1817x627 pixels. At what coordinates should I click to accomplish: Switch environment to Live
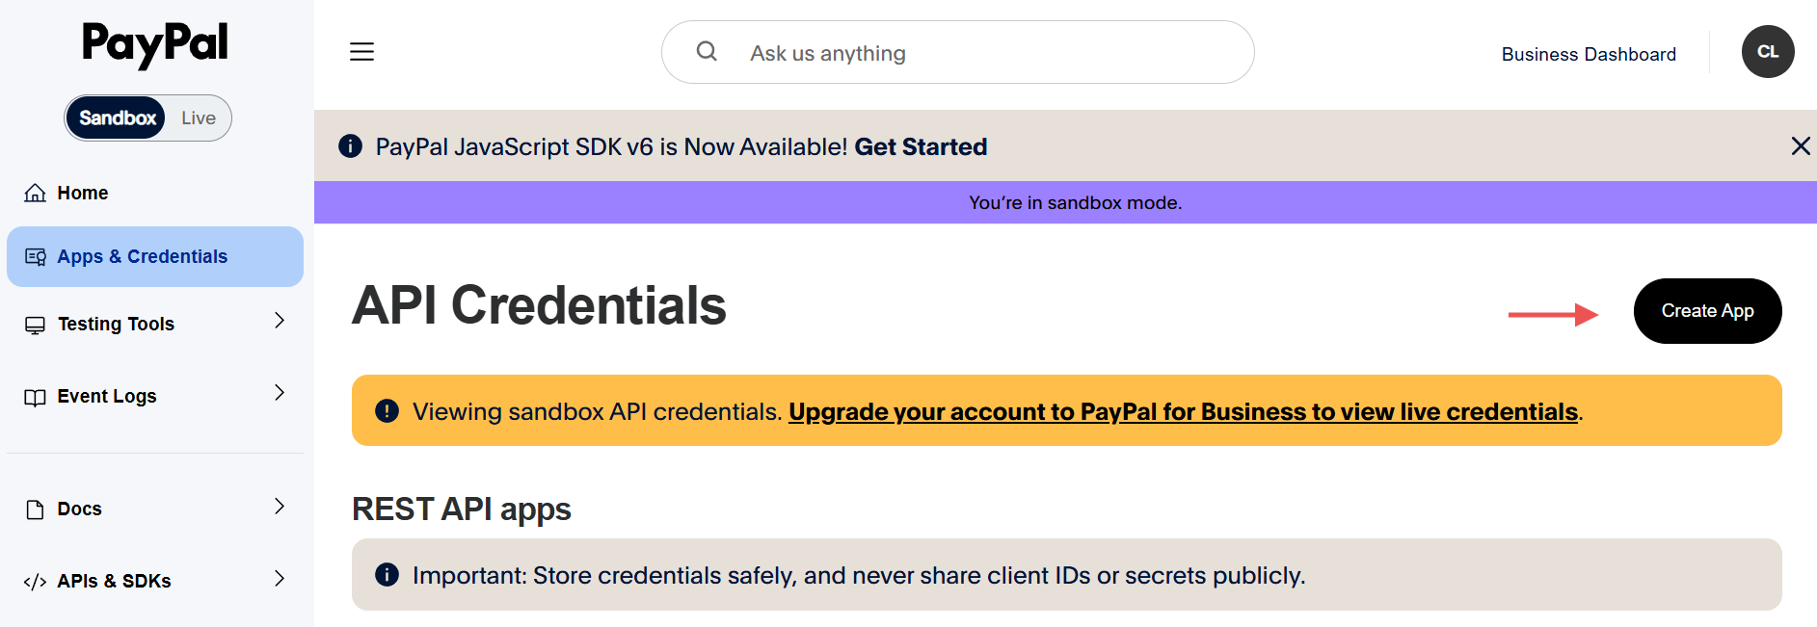click(x=199, y=118)
